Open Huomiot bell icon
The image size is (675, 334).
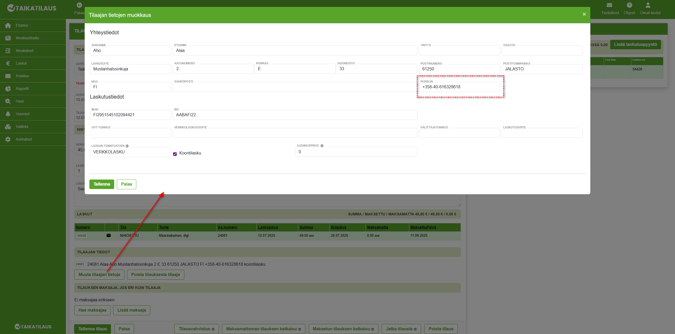click(8, 114)
